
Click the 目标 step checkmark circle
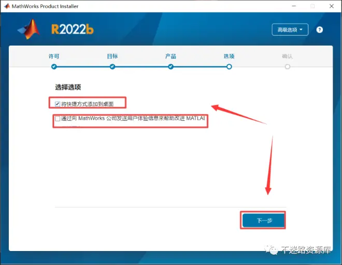point(112,66)
